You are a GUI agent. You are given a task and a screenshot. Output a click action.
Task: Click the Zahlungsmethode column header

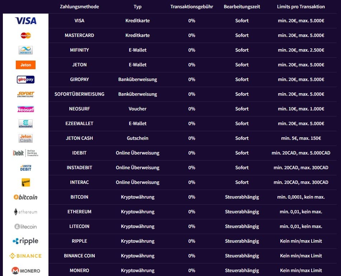click(x=79, y=6)
